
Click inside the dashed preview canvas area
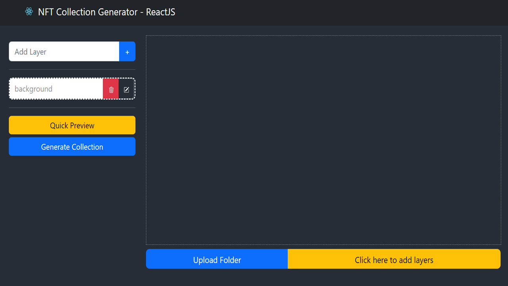point(323,140)
